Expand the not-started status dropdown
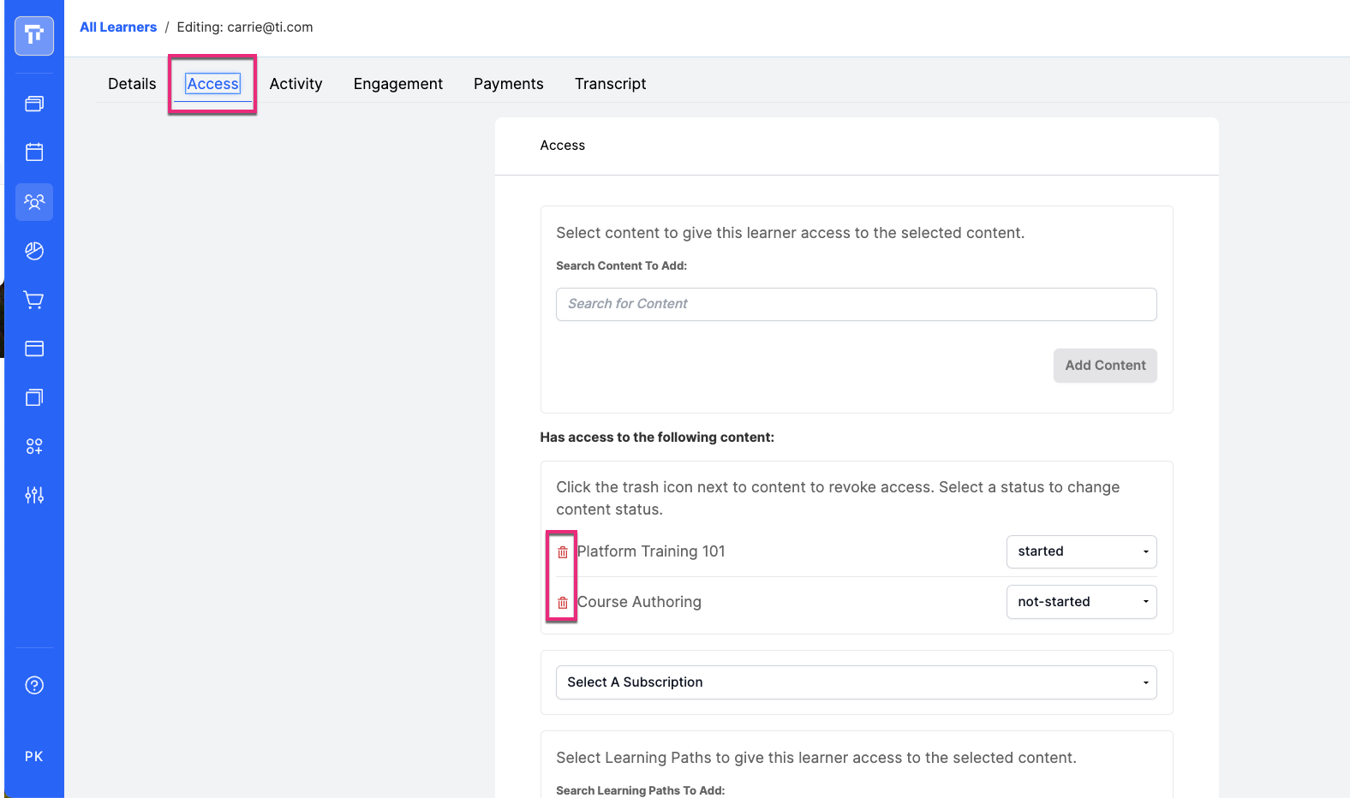 tap(1081, 602)
